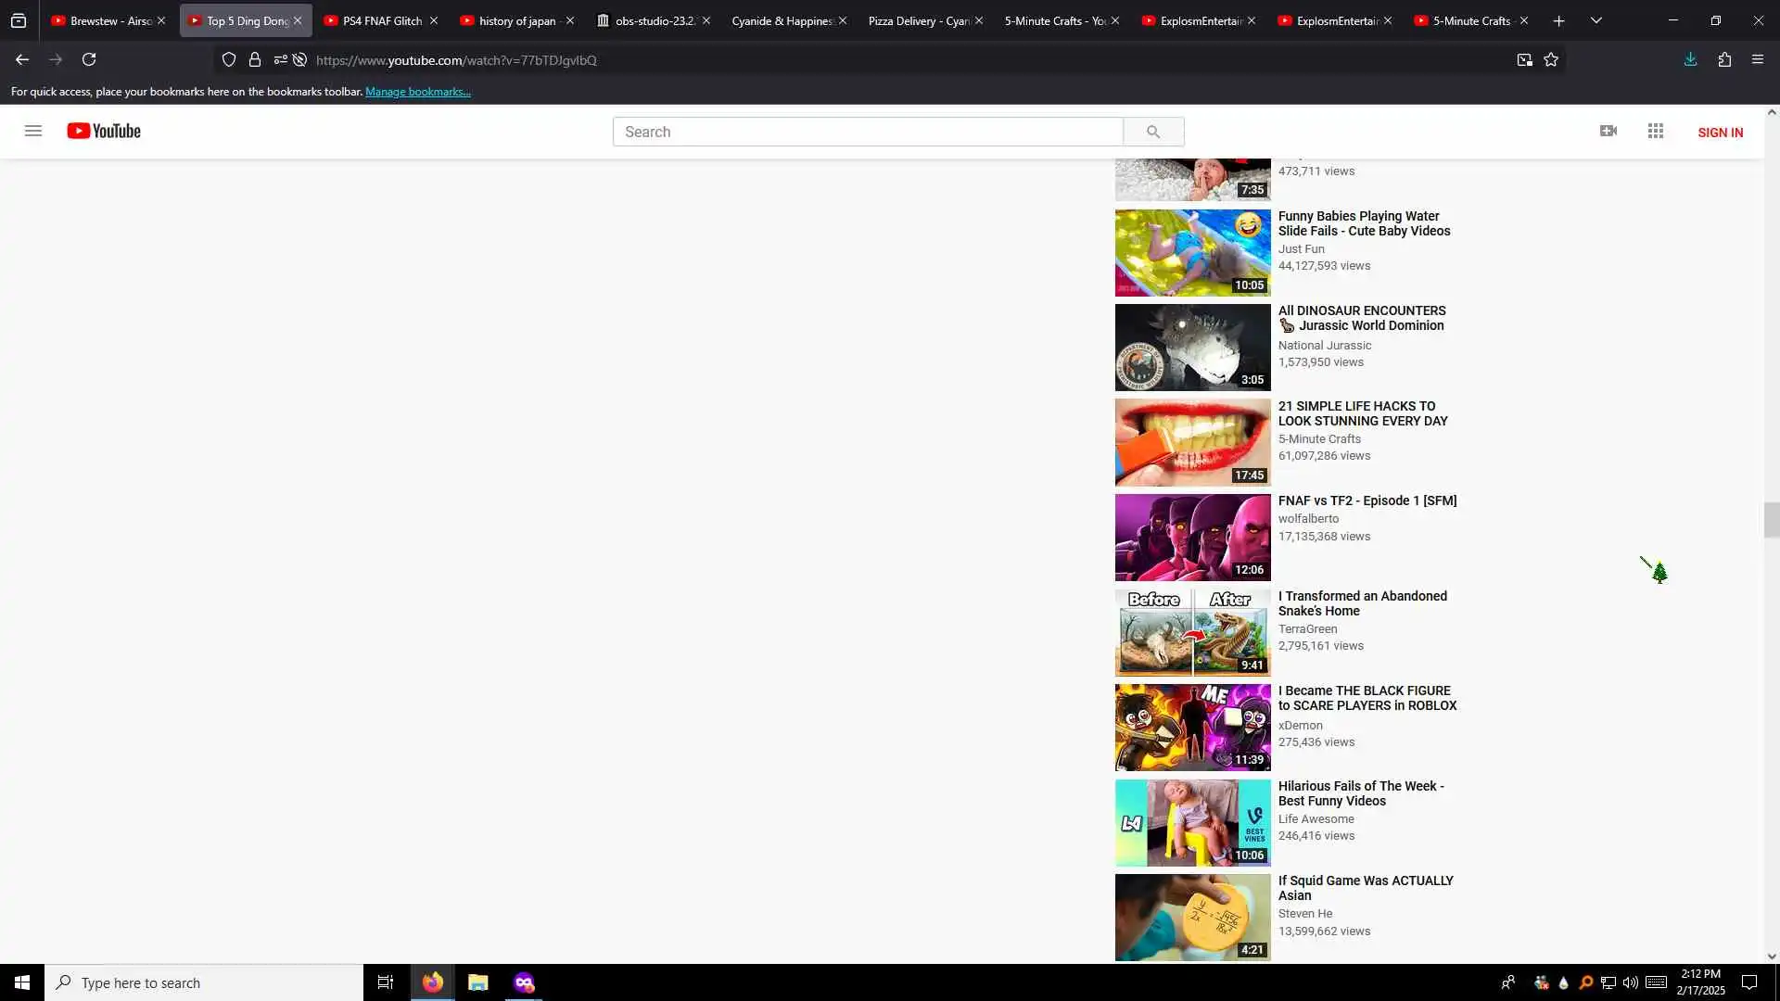Open Firefox extensions puzzle icon
The width and height of the screenshot is (1780, 1001).
(1724, 59)
